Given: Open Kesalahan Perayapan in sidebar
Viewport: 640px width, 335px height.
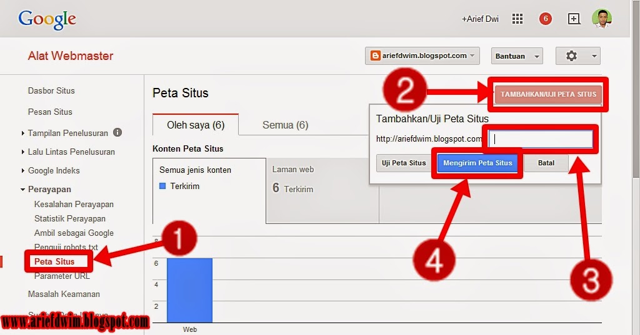Looking at the screenshot, I should click(74, 204).
